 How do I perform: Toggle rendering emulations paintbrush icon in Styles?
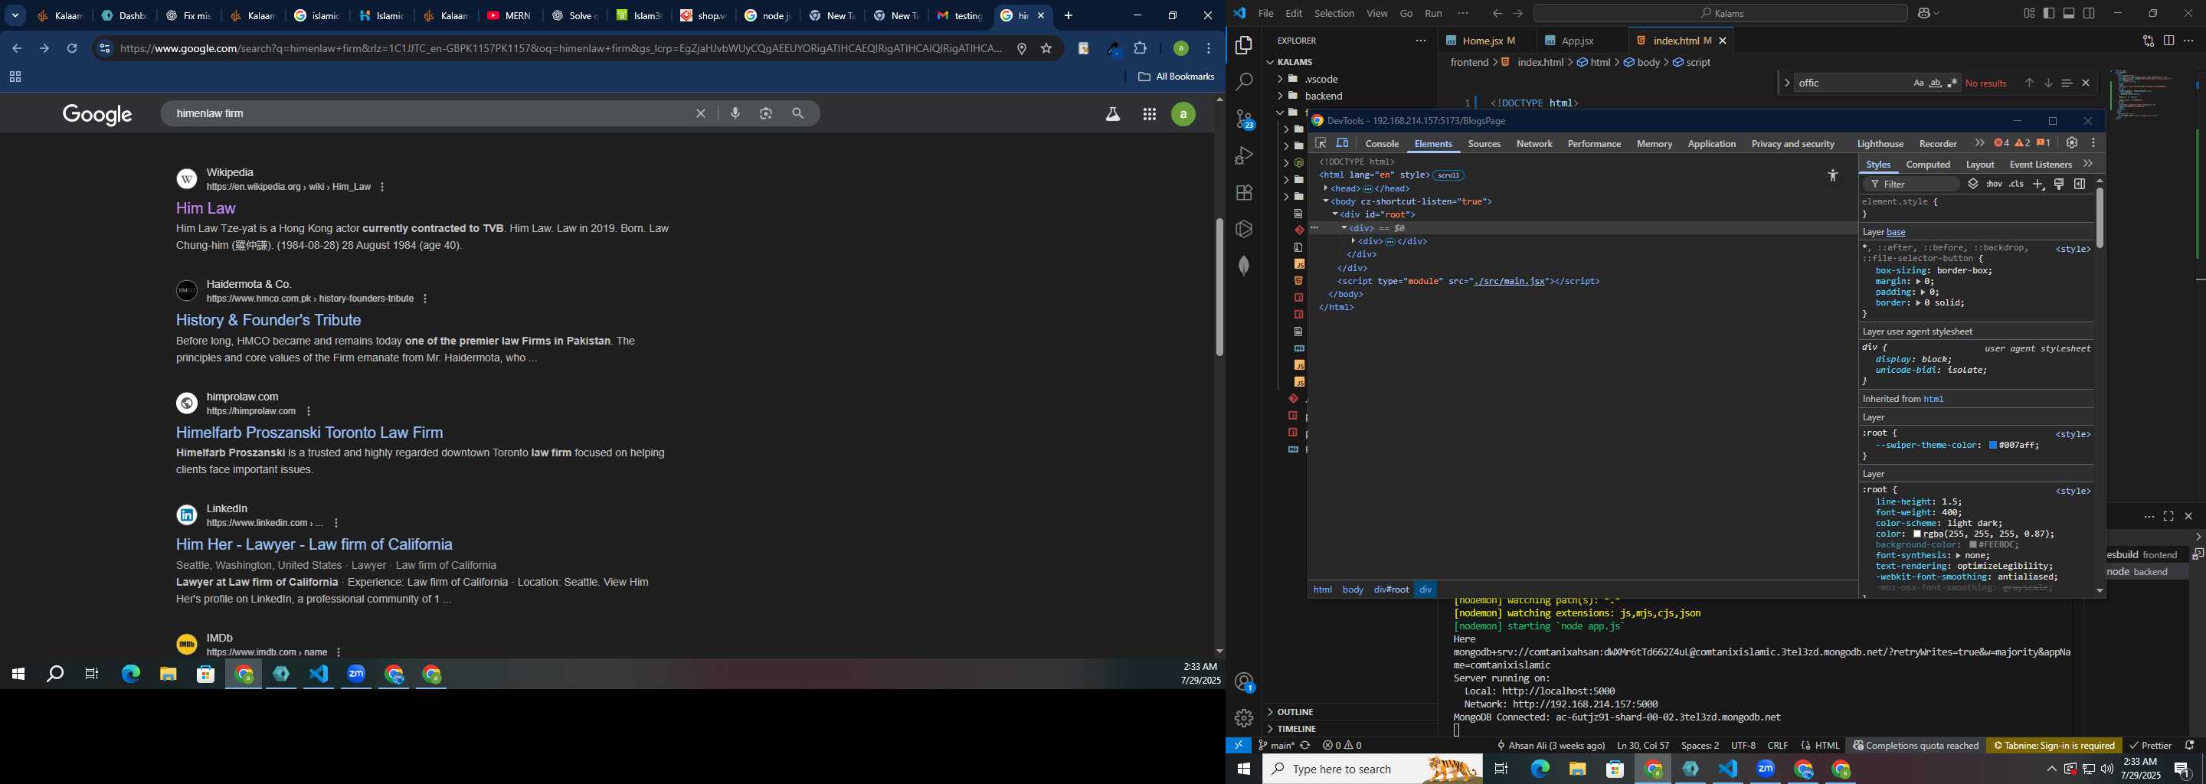pyautogui.click(x=2060, y=184)
